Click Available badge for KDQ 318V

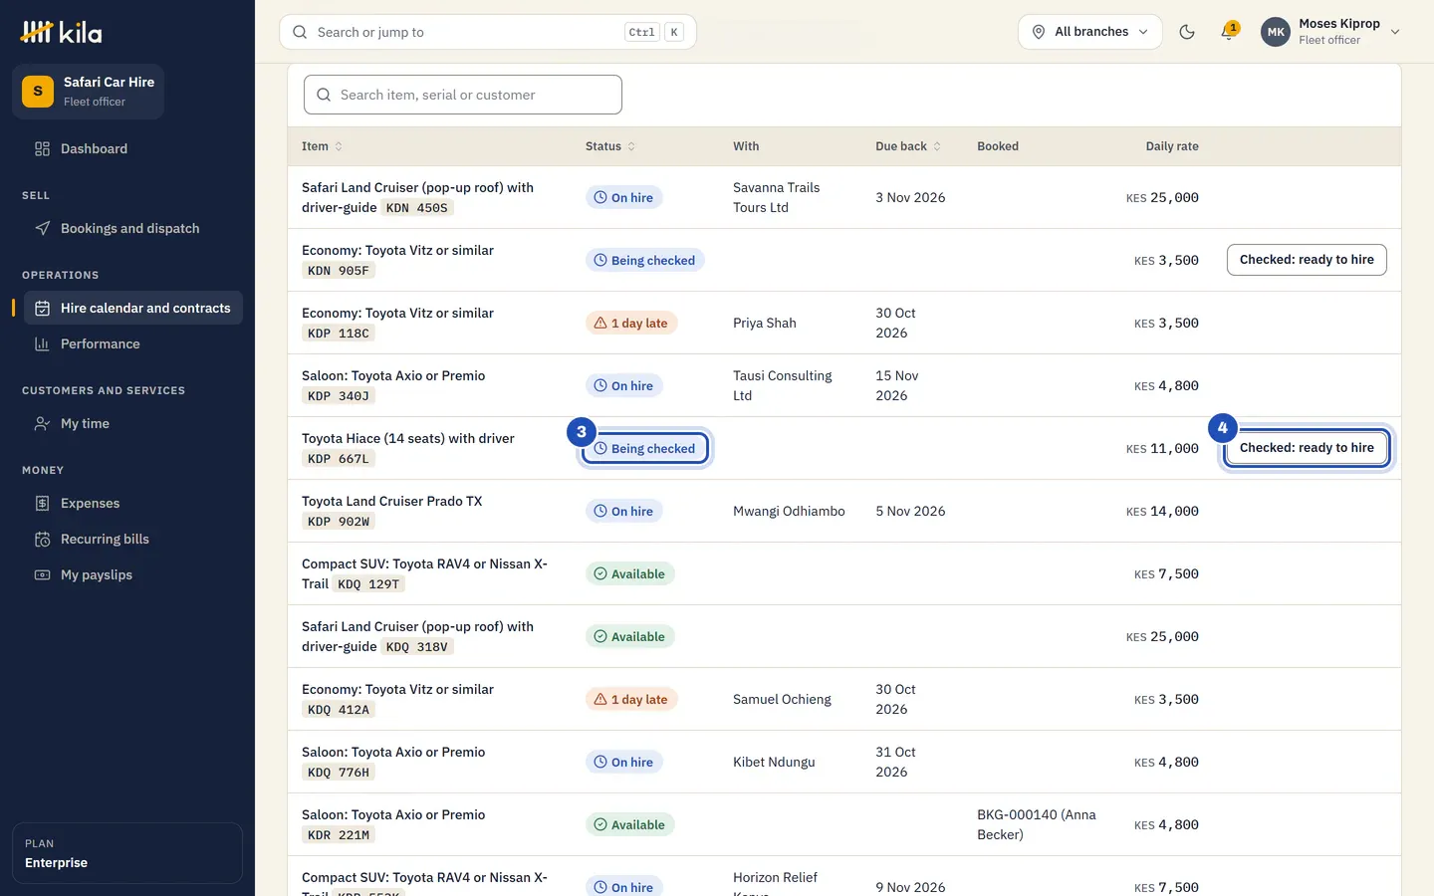point(630,636)
